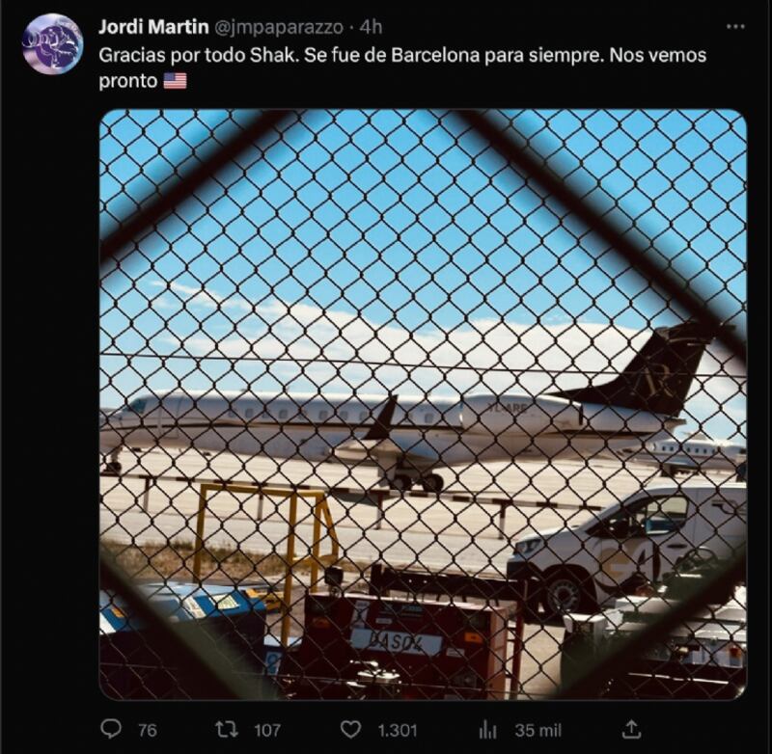
Task: Click the 107 reposts count
Action: 267,730
